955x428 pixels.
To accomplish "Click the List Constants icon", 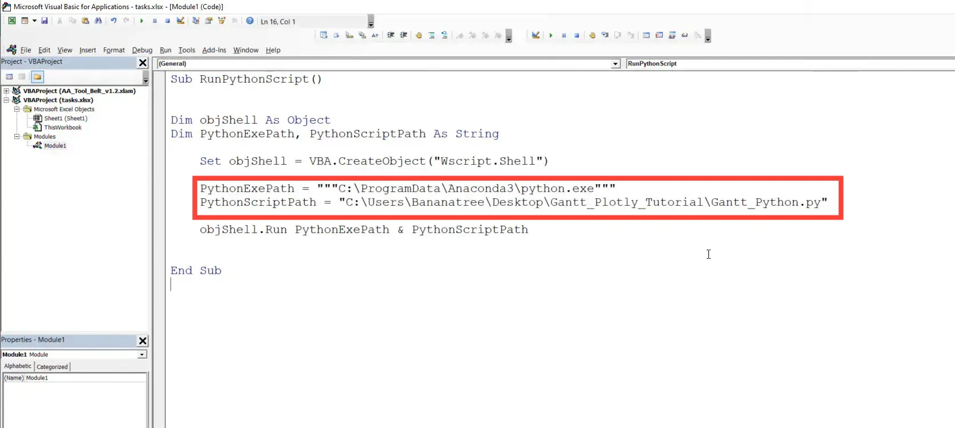I will point(337,35).
